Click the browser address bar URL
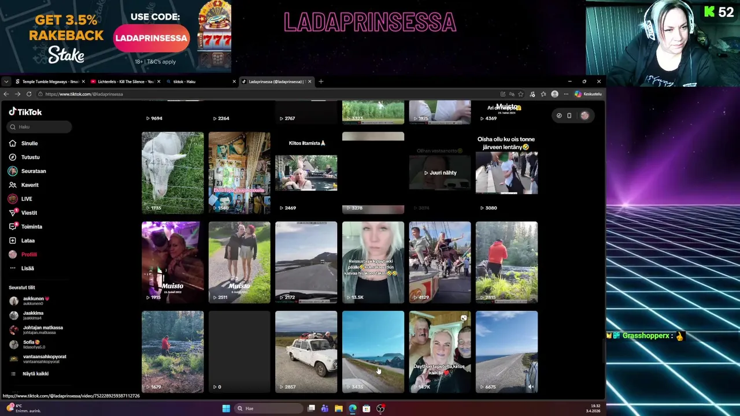This screenshot has height=416, width=740. [84, 94]
